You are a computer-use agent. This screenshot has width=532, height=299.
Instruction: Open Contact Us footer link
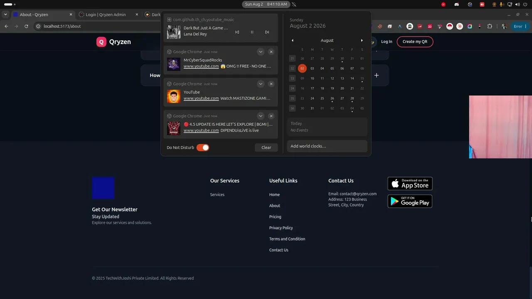278,250
